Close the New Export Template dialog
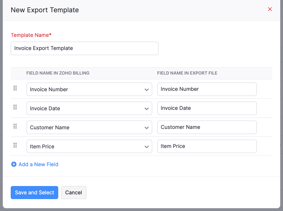Image resolution: width=283 pixels, height=211 pixels. tap(270, 9)
